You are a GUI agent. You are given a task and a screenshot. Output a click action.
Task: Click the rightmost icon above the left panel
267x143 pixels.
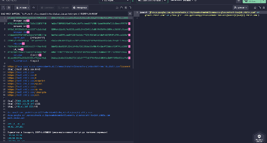(x=130, y=8)
